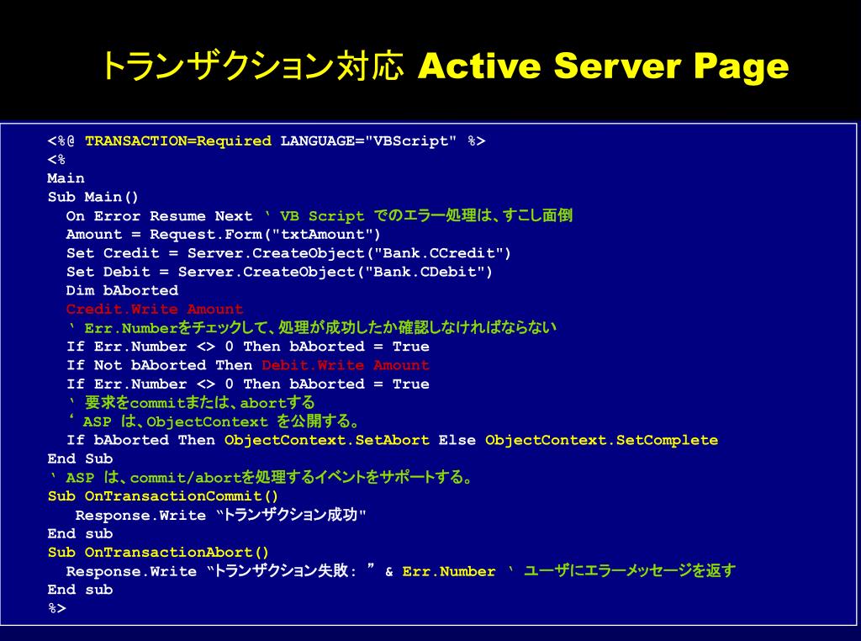The height and width of the screenshot is (641, 861).
Task: Select the line creating "Bank.CDebit" object
Action: [279, 272]
